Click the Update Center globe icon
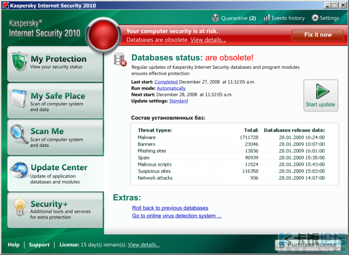 tap(19, 170)
